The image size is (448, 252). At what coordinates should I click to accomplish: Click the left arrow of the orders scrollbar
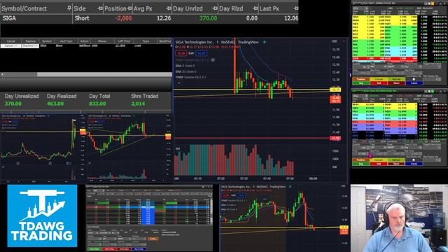tap(2, 75)
